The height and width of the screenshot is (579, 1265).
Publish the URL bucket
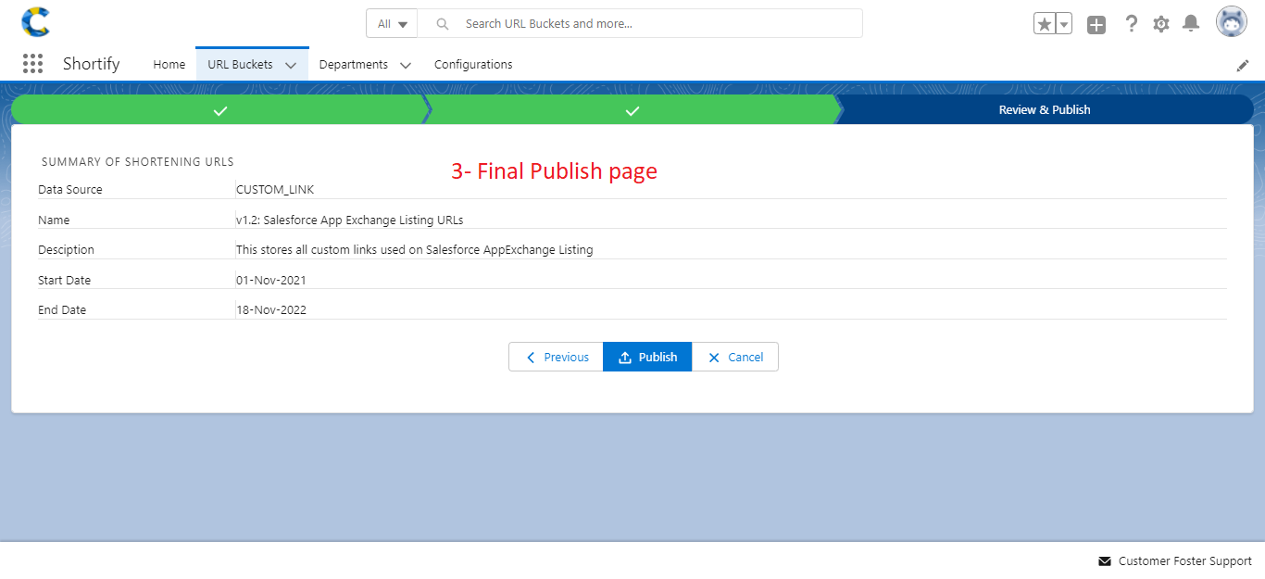(647, 357)
